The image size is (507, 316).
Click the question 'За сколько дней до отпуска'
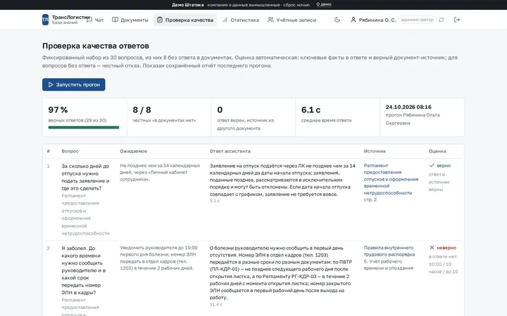pyautogui.click(x=85, y=177)
